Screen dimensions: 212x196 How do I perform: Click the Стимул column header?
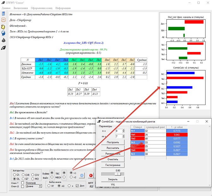click(137, 127)
